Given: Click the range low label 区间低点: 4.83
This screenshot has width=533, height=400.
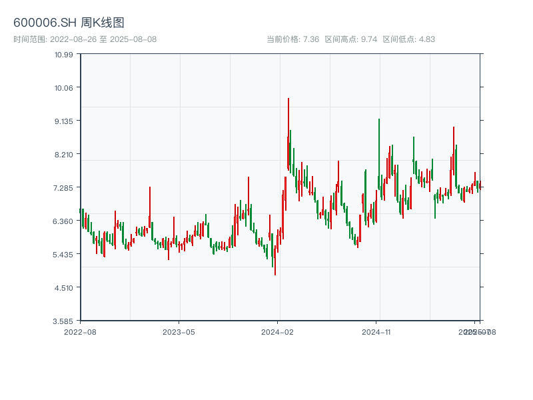Looking at the screenshot, I should tap(408, 39).
